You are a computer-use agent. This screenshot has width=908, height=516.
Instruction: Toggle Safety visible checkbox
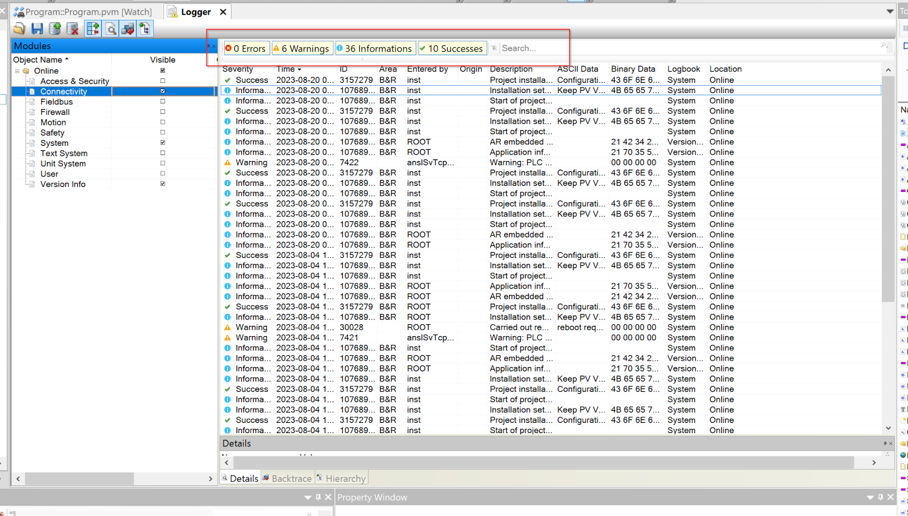pos(163,132)
